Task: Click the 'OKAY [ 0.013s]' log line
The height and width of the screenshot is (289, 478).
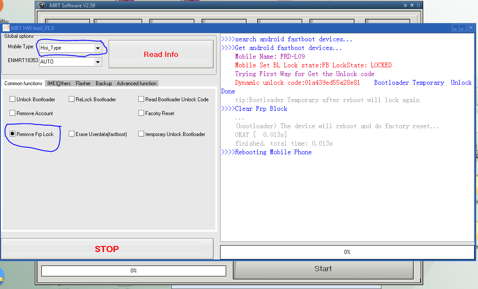Action: (x=261, y=135)
